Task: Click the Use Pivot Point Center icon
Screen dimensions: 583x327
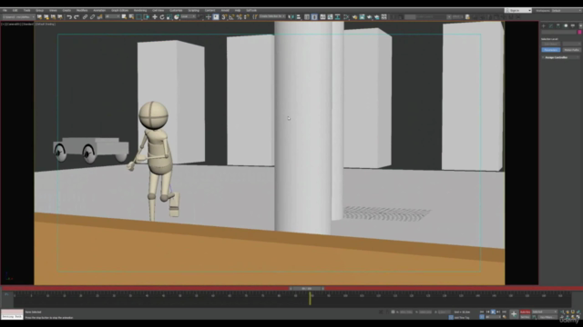Action: 200,17
